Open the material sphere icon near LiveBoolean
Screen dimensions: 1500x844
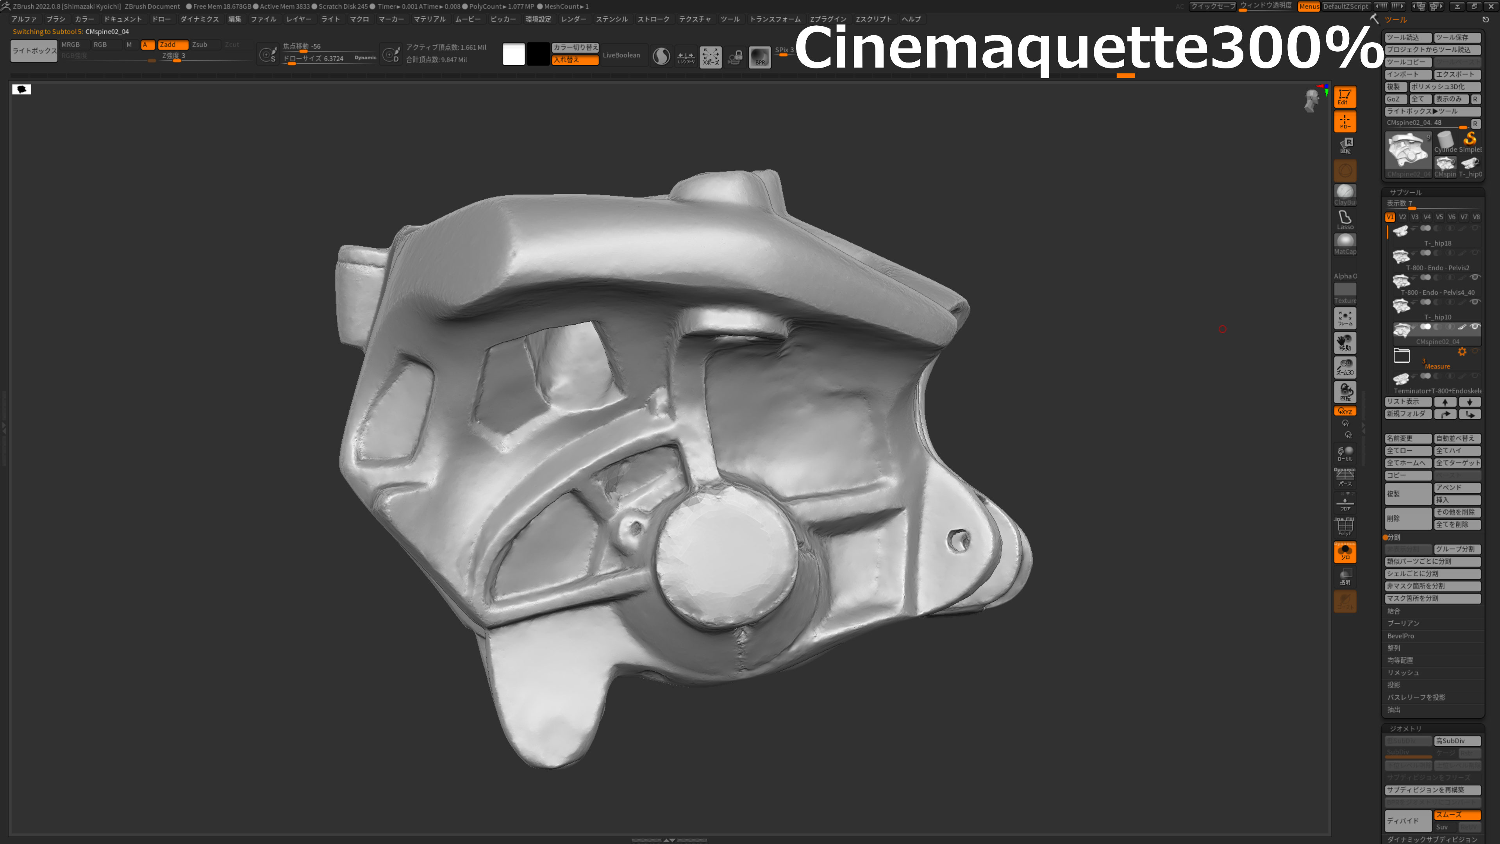pos(661,57)
